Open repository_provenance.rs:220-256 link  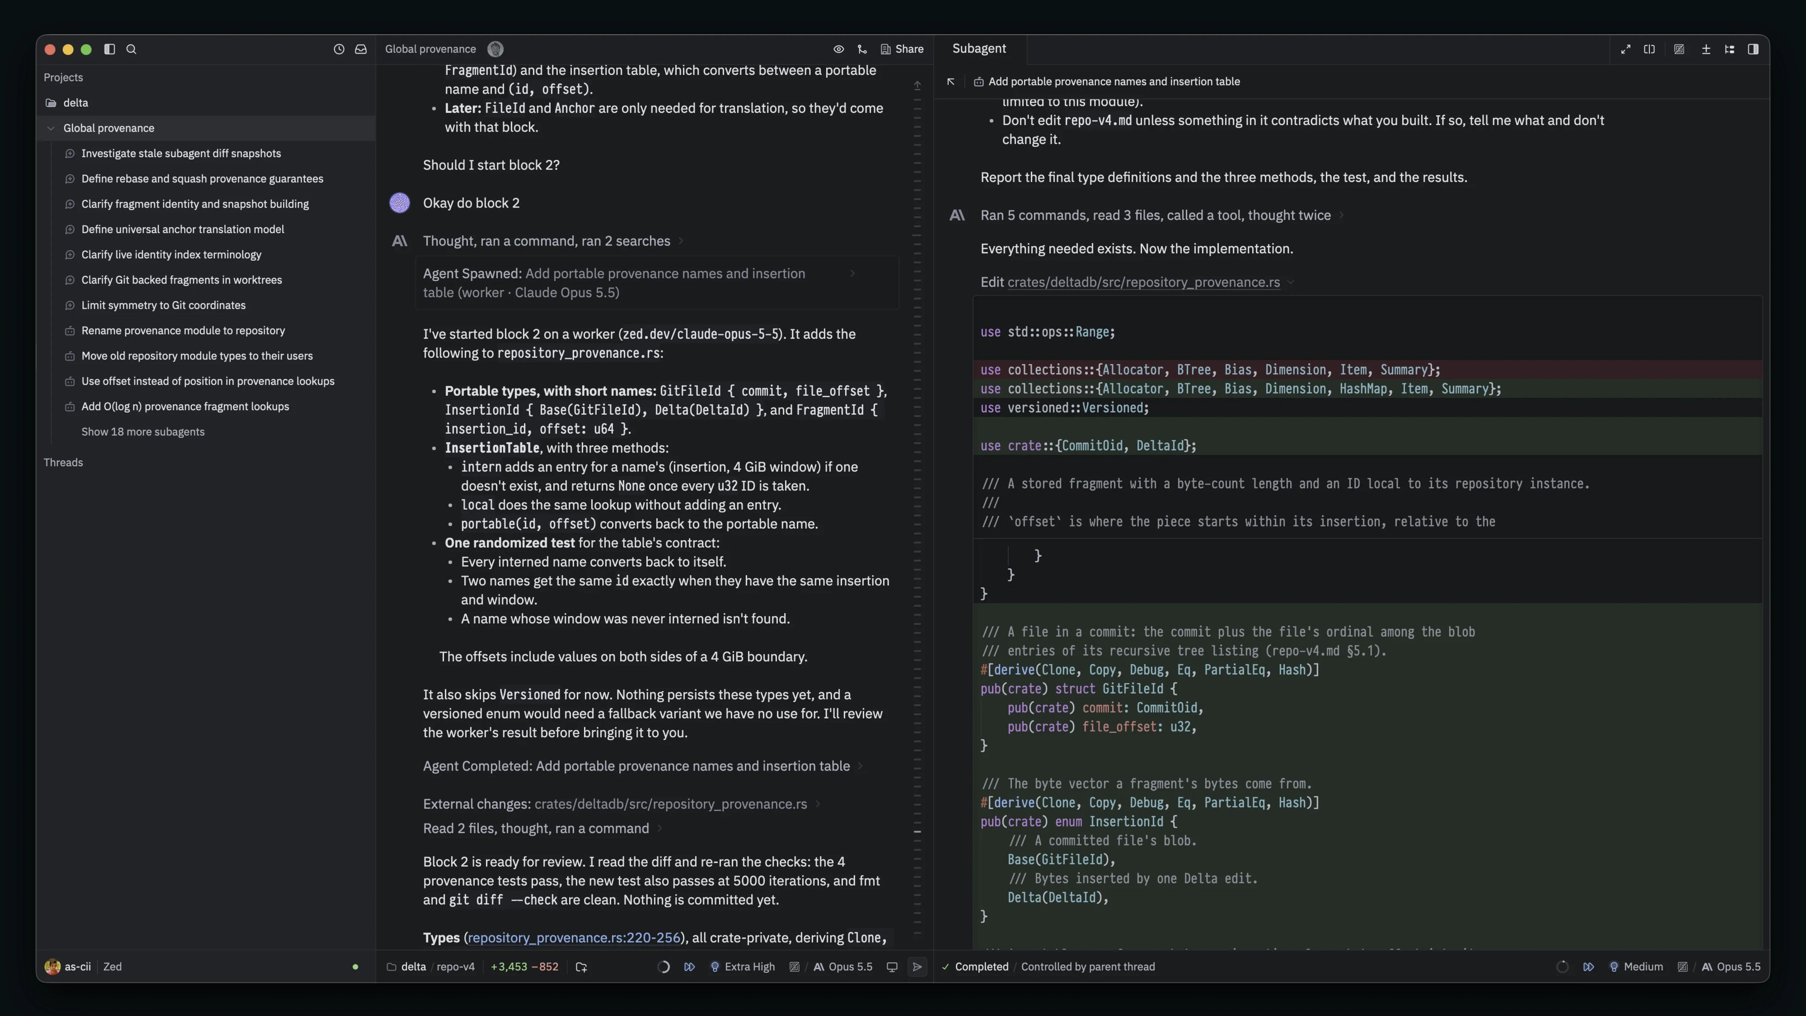pyautogui.click(x=574, y=938)
